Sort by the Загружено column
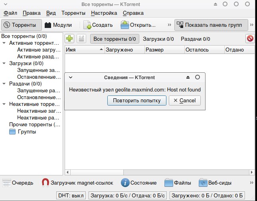Screen dimensions: 257x201 125,50
